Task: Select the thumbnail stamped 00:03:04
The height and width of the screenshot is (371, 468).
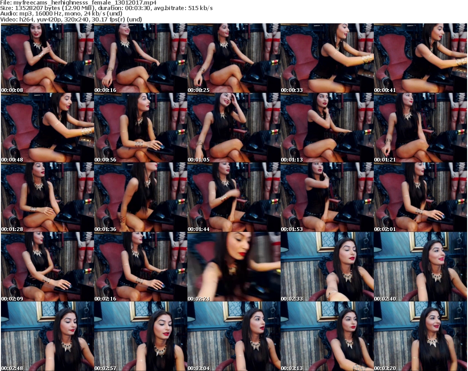Action: coord(234,336)
